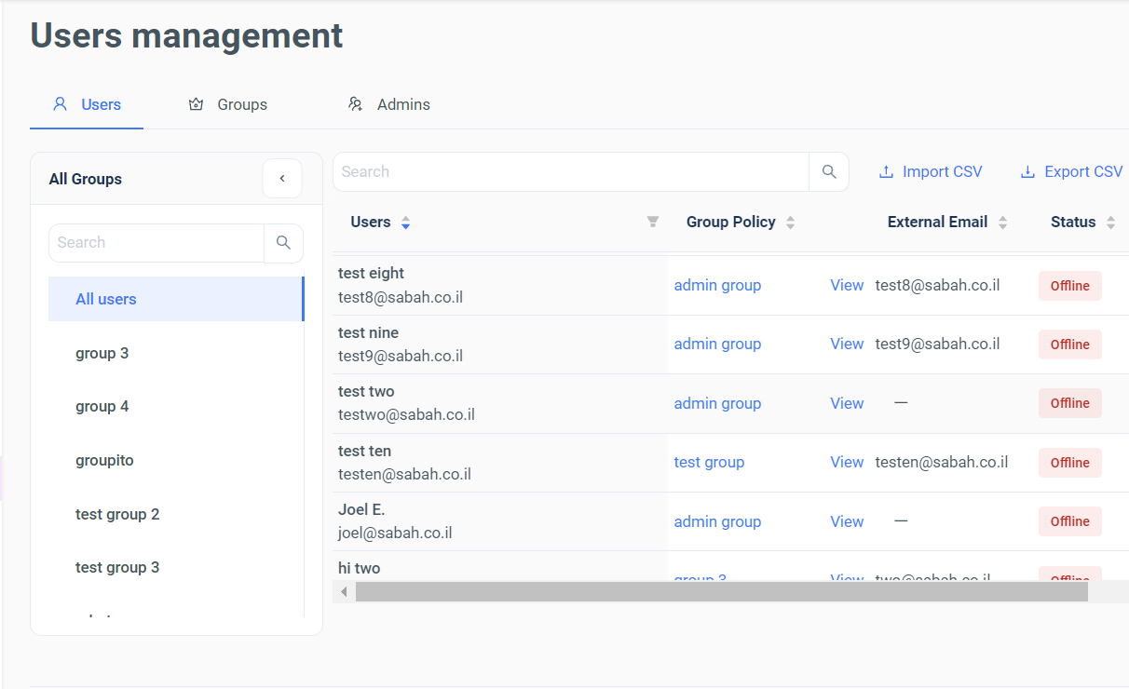Click the Admins tab icon

pos(355,104)
